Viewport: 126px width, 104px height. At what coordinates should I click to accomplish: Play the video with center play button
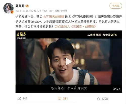[x=69, y=62]
